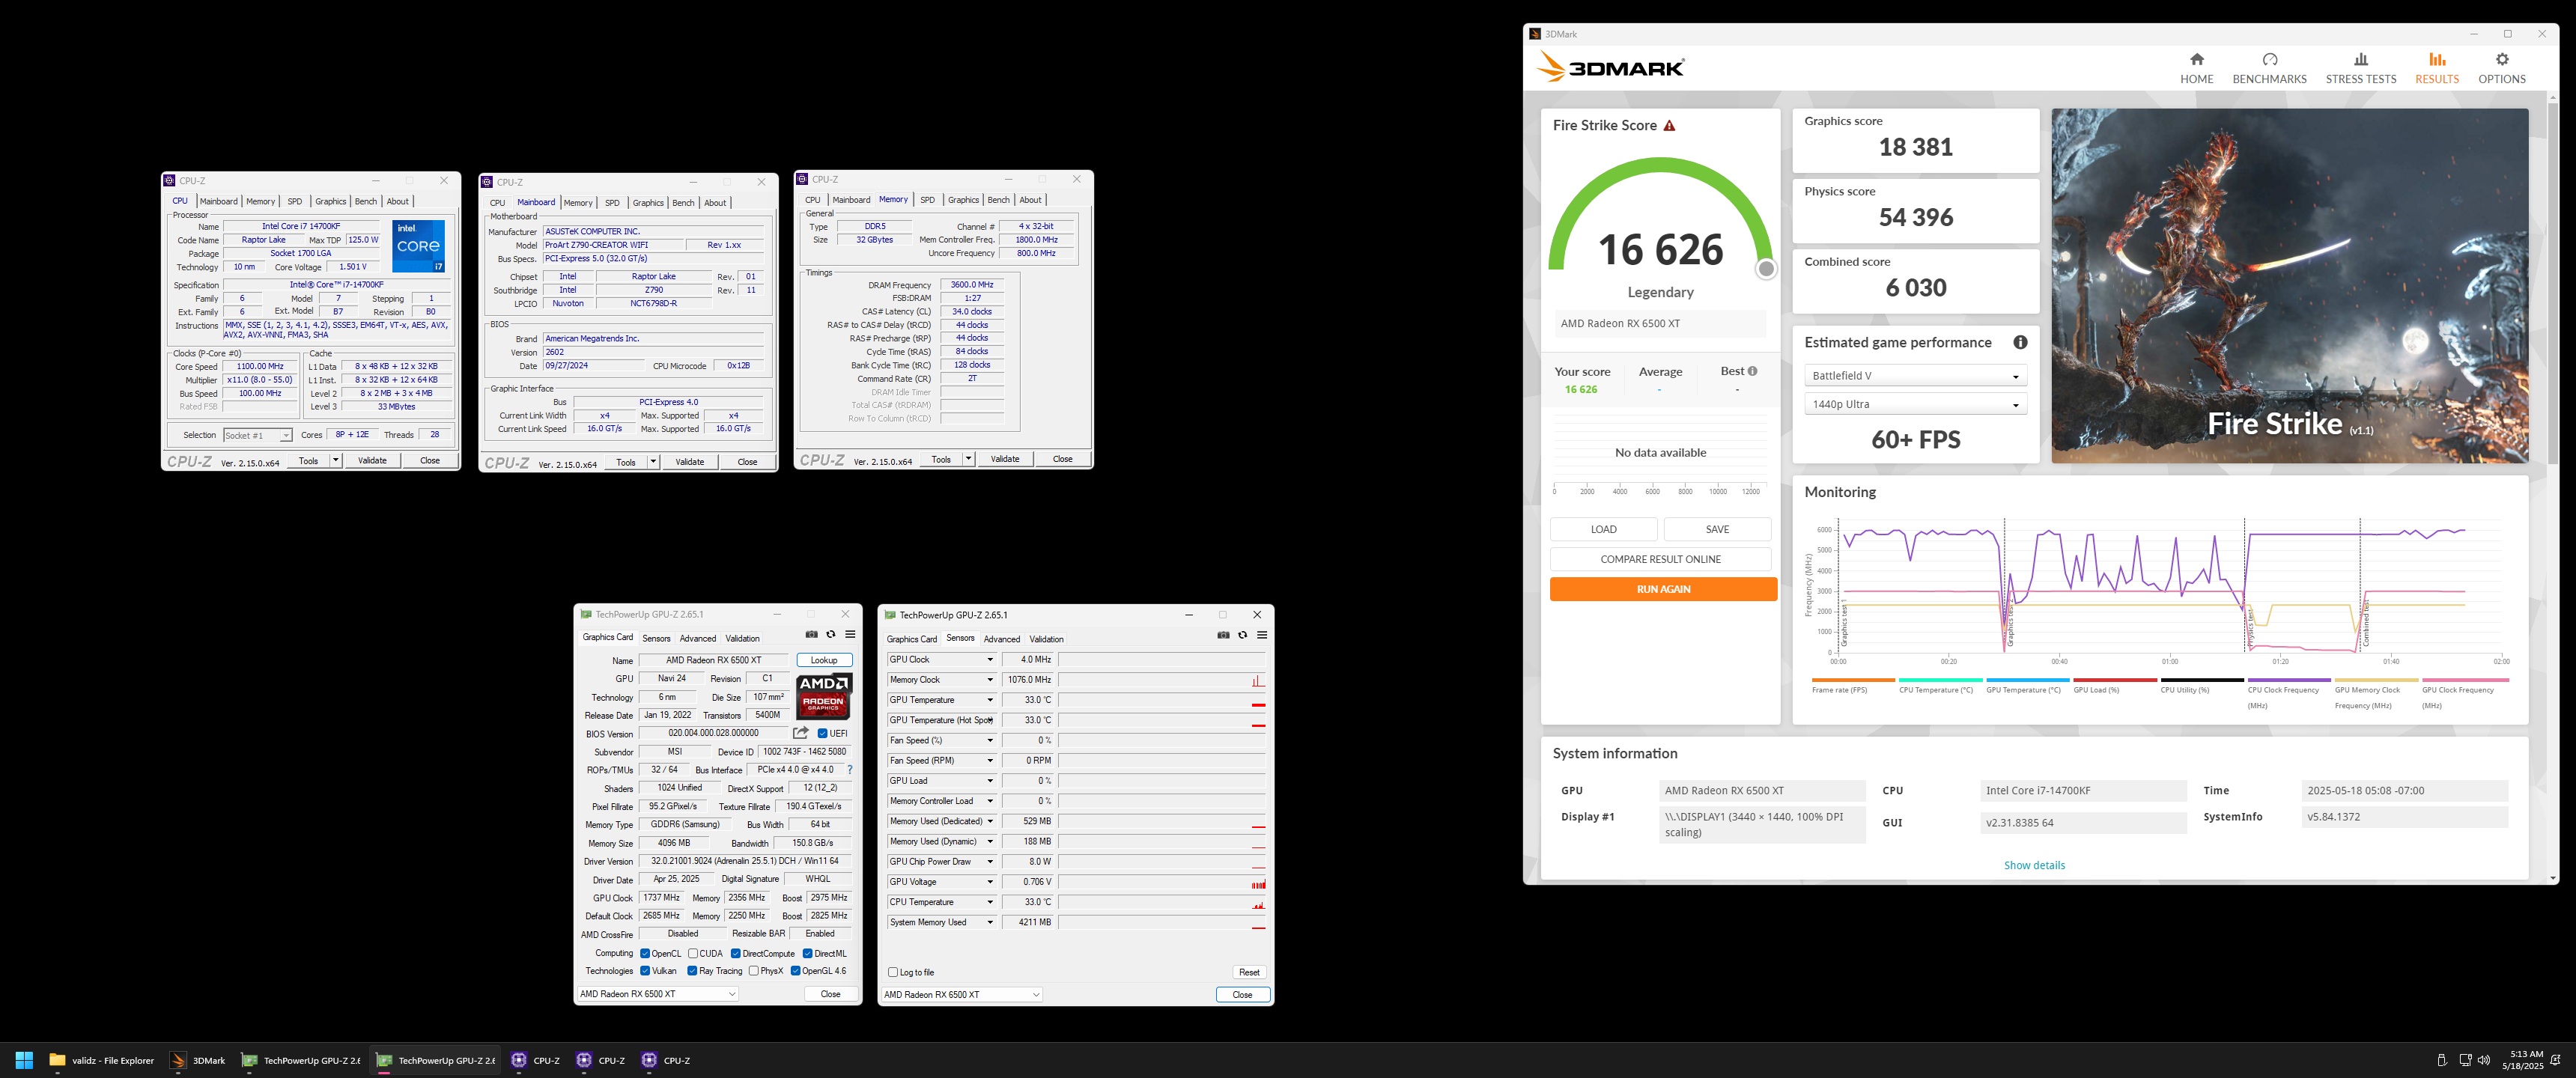
Task: Take screenshot in GPU-Z Graphics Card window
Action: click(812, 634)
